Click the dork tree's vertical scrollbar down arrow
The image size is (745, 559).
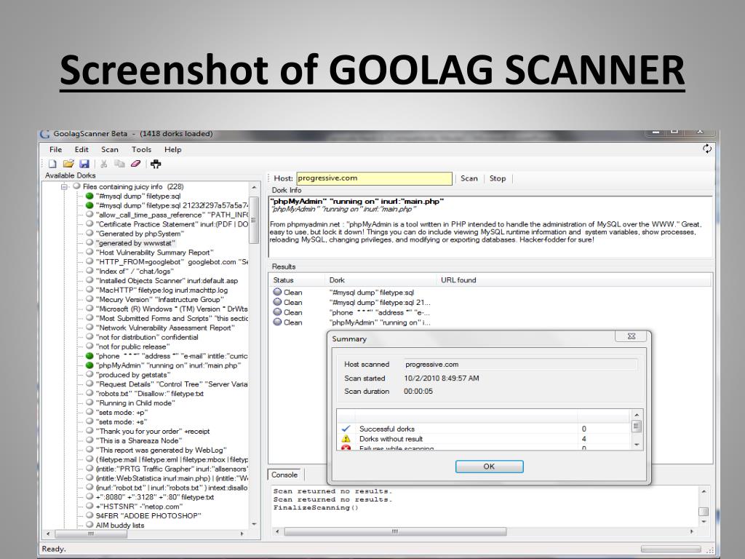coord(254,524)
